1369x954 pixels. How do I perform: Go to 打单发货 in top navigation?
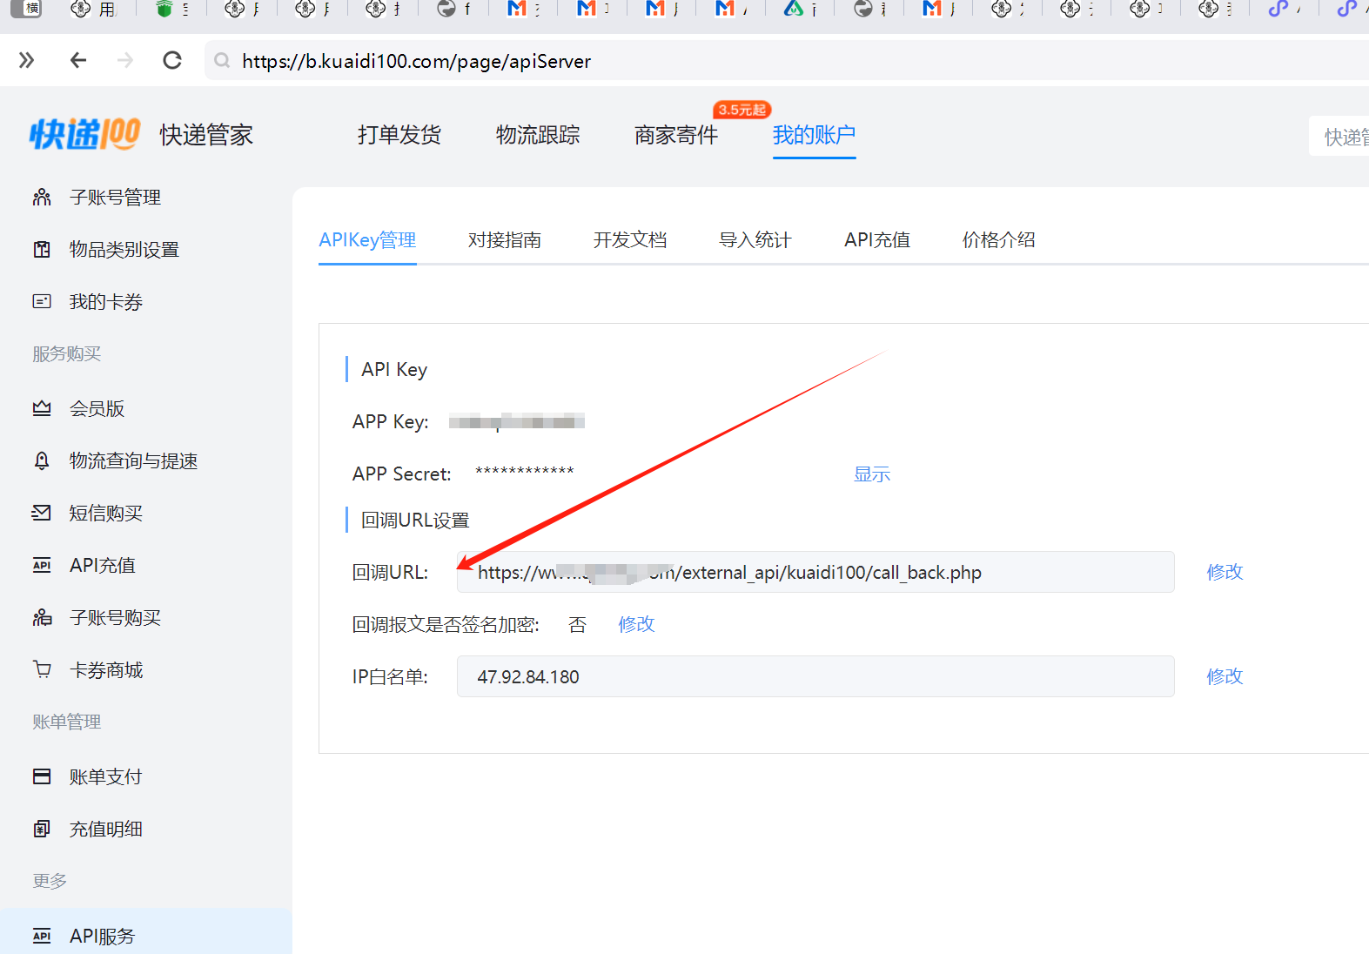point(399,135)
